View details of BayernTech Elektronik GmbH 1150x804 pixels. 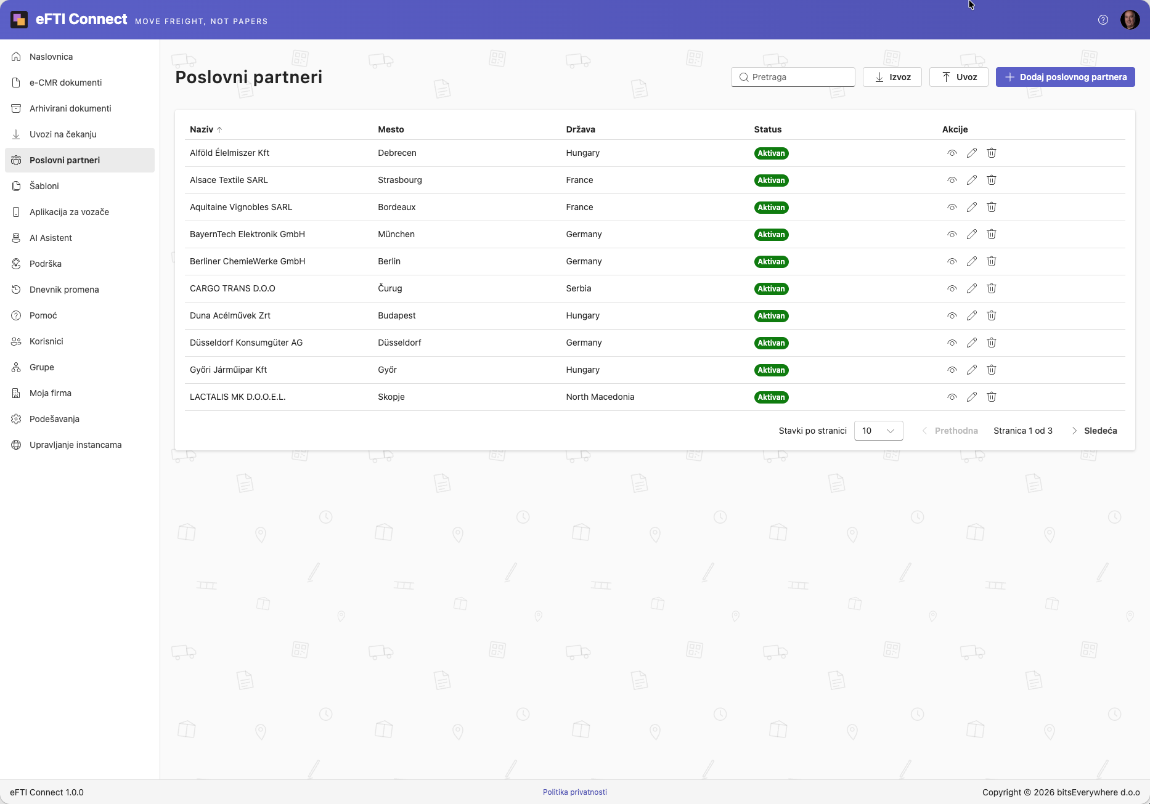[952, 234]
